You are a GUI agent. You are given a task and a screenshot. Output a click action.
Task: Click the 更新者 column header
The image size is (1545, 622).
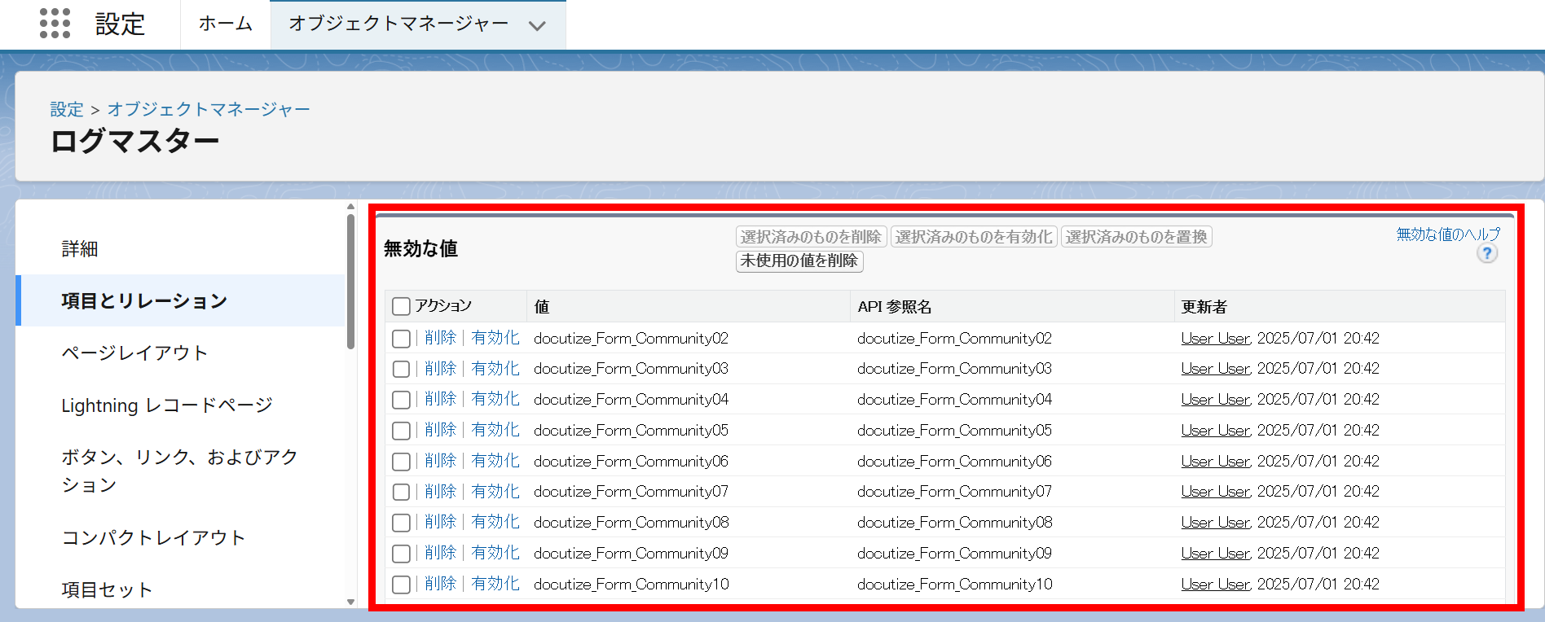[1340, 307]
